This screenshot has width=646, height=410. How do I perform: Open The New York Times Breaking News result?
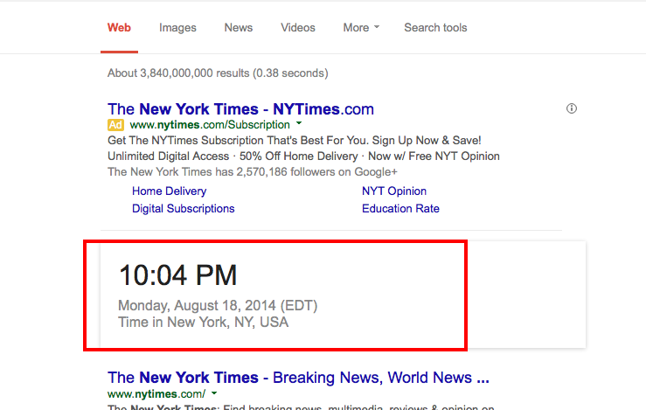[298, 378]
